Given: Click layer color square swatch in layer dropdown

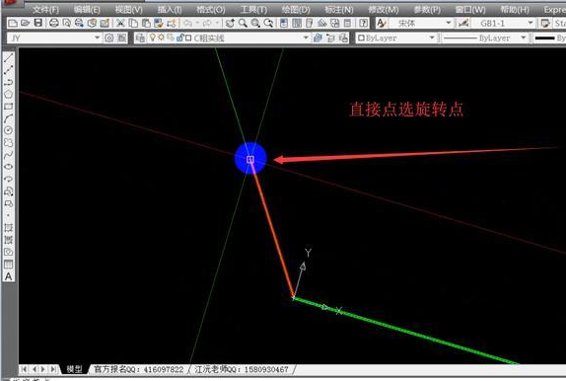Looking at the screenshot, I should click(188, 38).
